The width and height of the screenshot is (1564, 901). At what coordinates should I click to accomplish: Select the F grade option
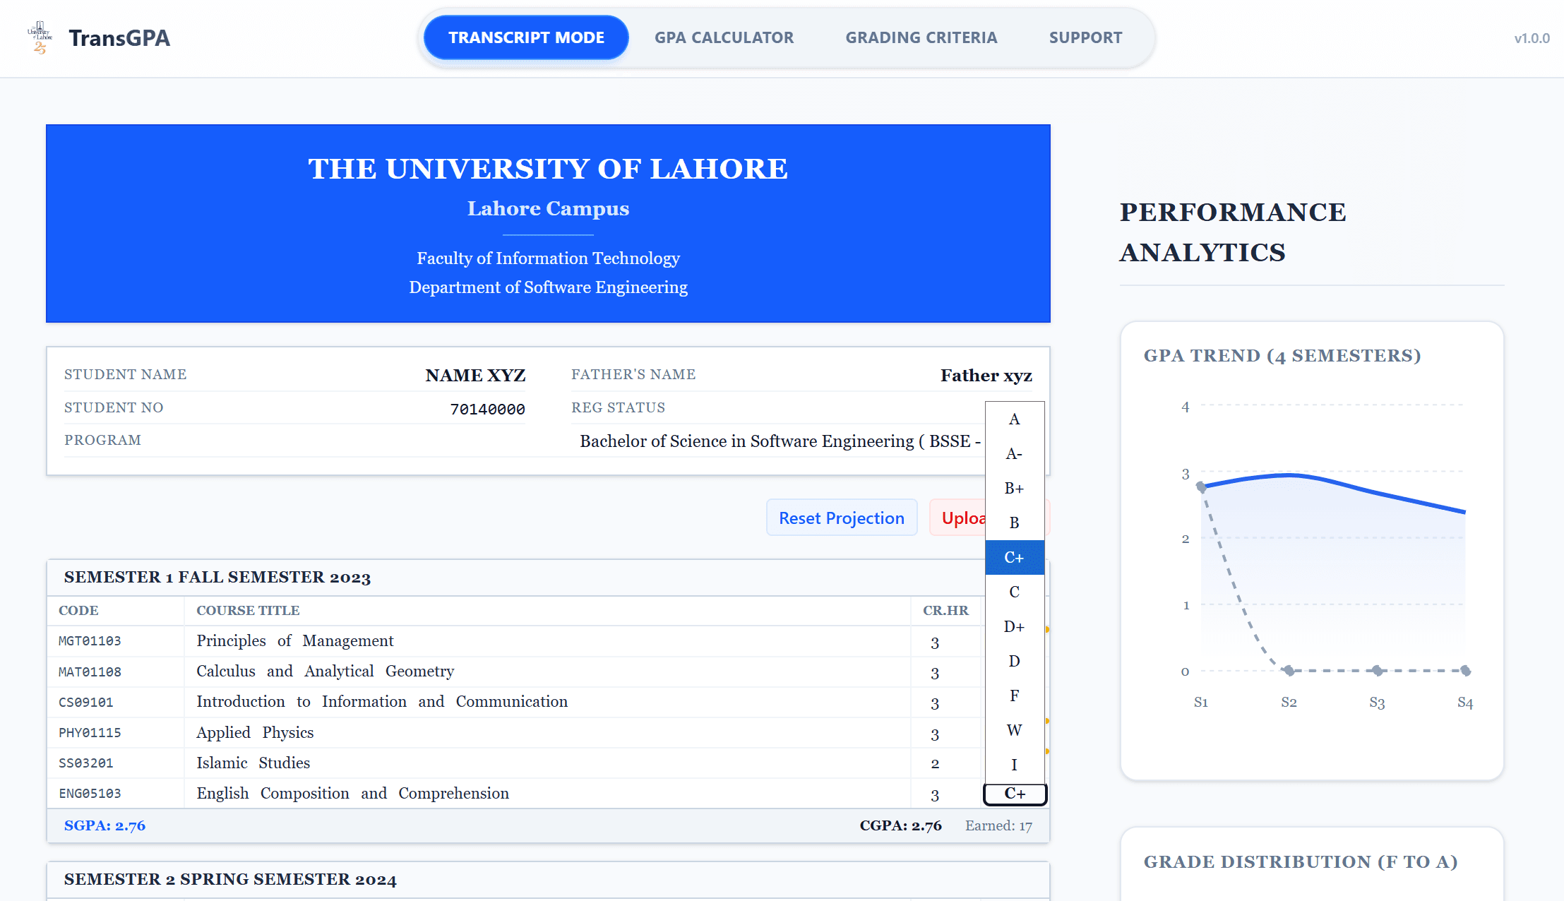click(x=1014, y=695)
